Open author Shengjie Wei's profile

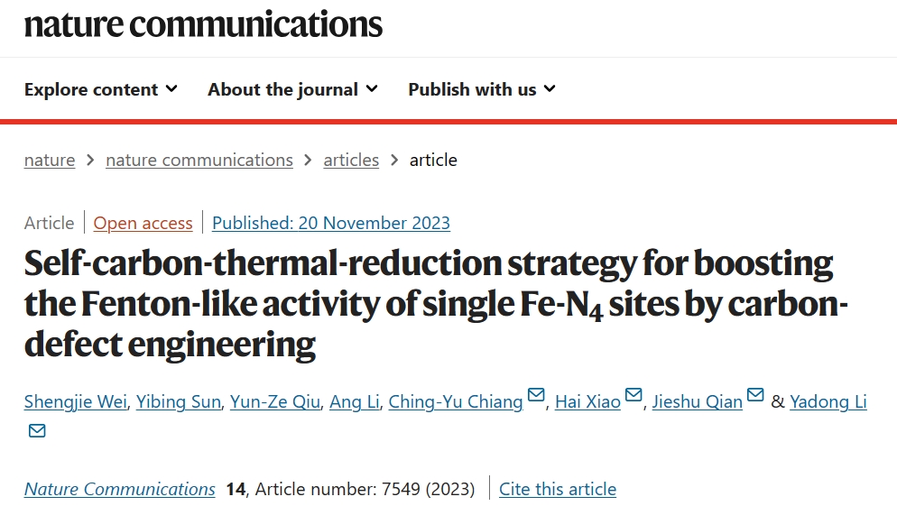[76, 402]
